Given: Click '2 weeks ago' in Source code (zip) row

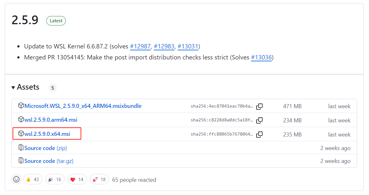Looking at the screenshot, I should [335, 148].
